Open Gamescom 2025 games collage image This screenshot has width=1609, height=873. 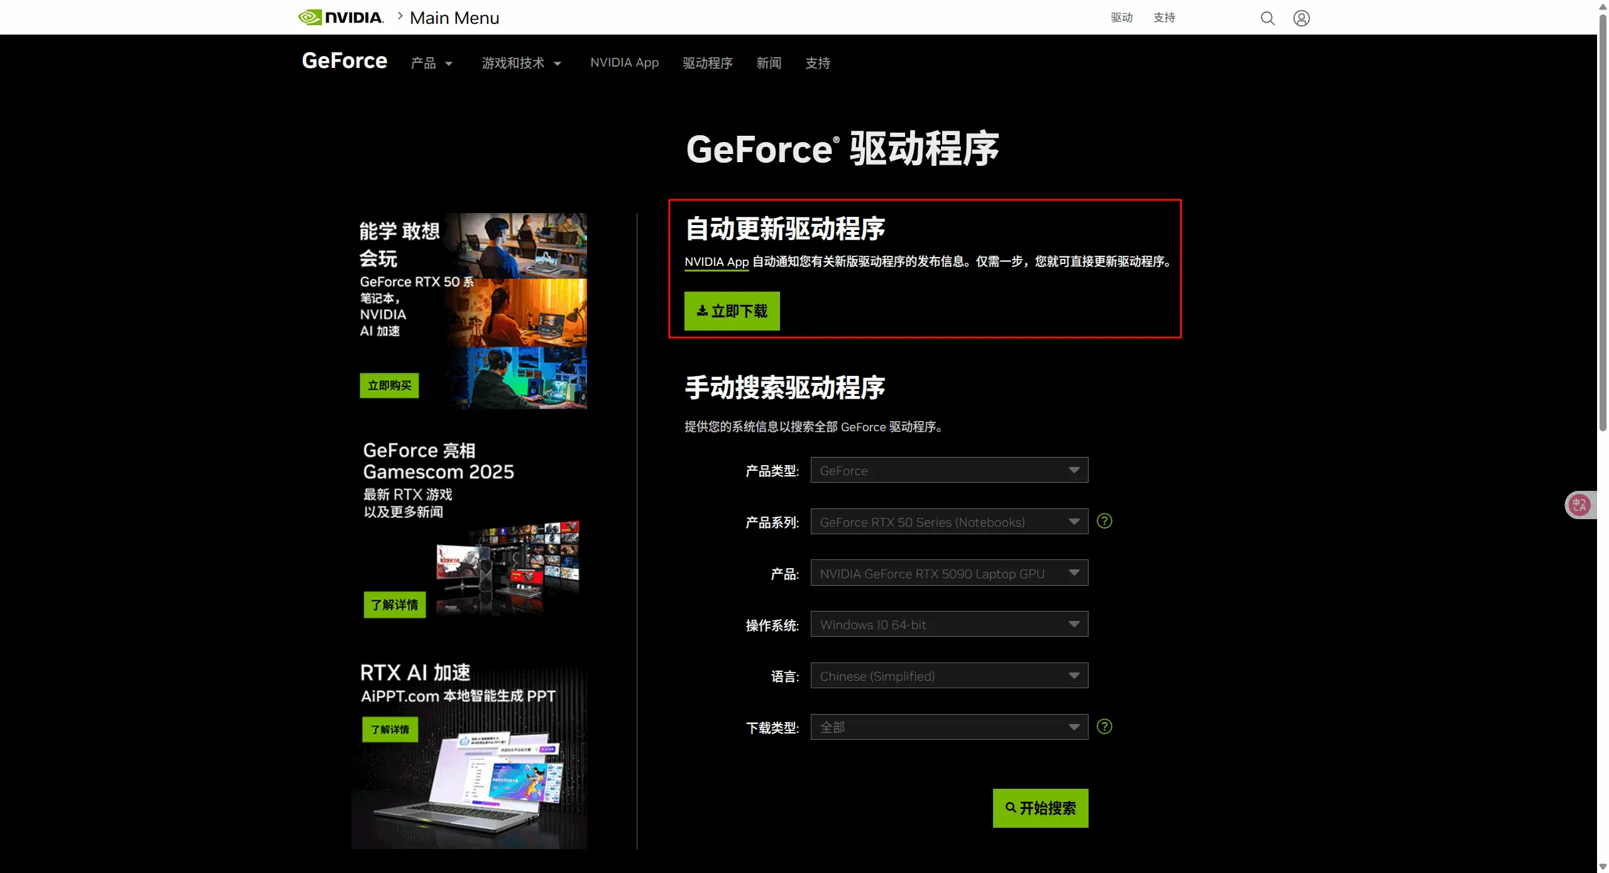508,568
